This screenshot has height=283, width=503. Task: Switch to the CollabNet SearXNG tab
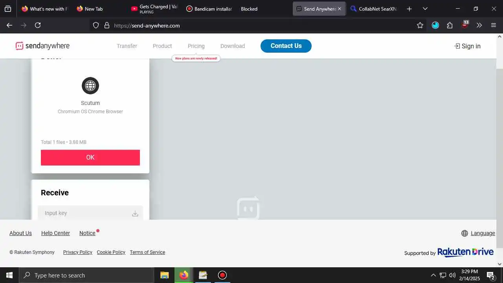[x=374, y=9]
